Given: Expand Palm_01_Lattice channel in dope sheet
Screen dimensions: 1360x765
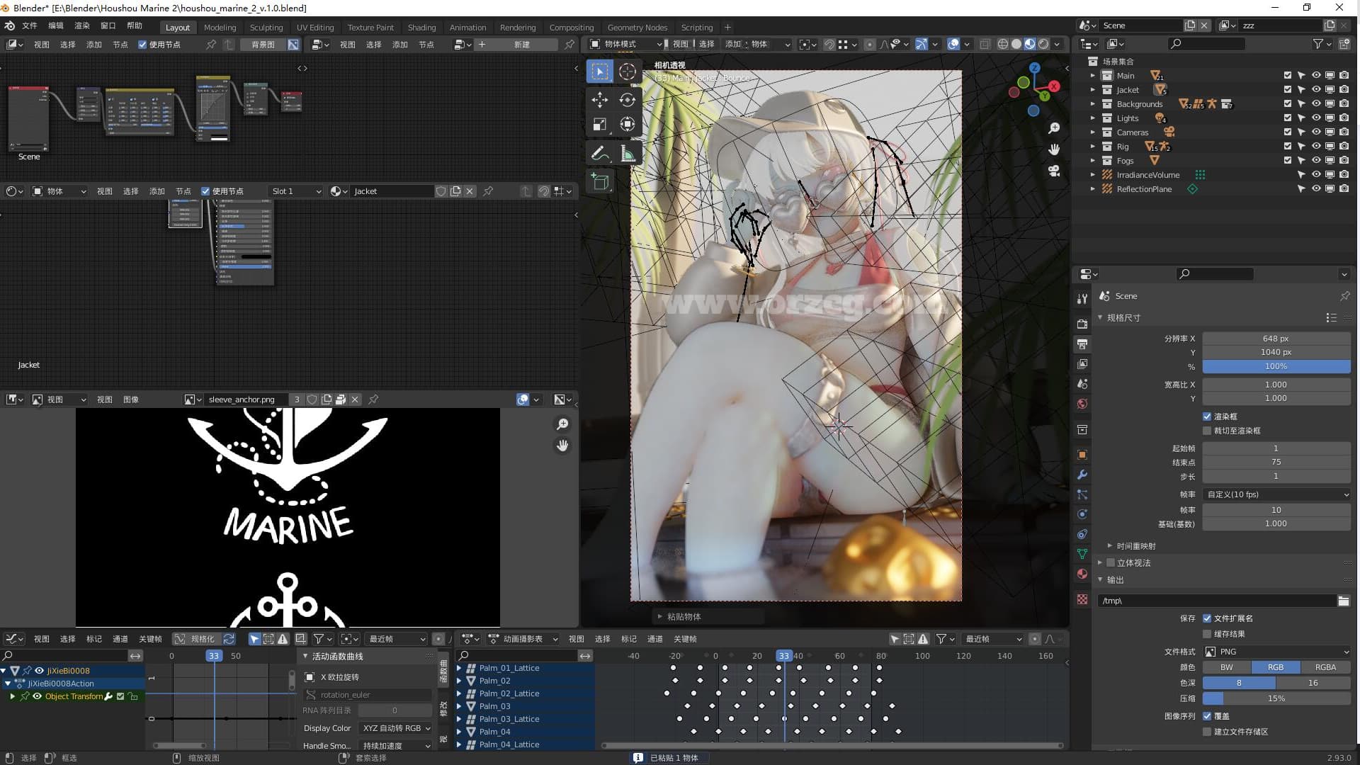Looking at the screenshot, I should pos(459,668).
